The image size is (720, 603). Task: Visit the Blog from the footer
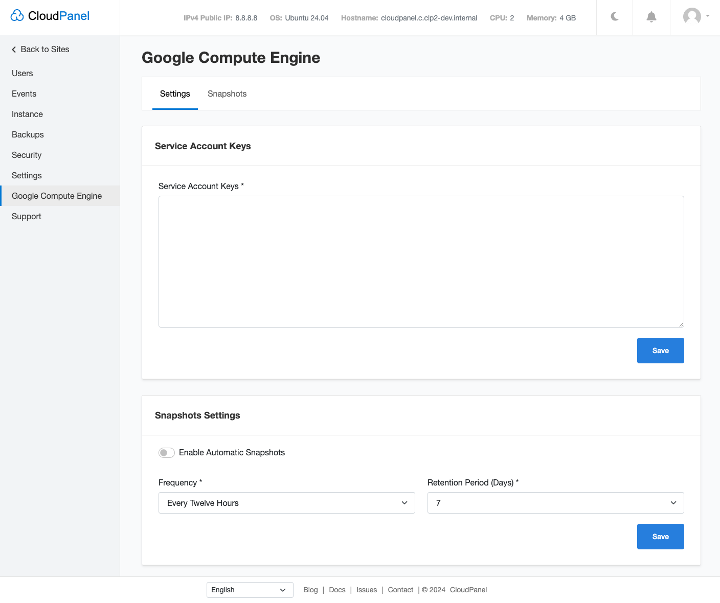click(310, 590)
